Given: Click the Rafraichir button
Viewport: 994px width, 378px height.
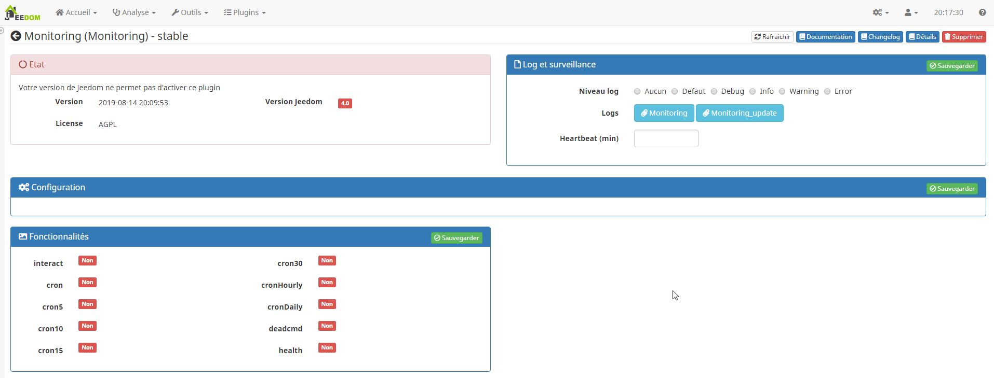Looking at the screenshot, I should 772,37.
